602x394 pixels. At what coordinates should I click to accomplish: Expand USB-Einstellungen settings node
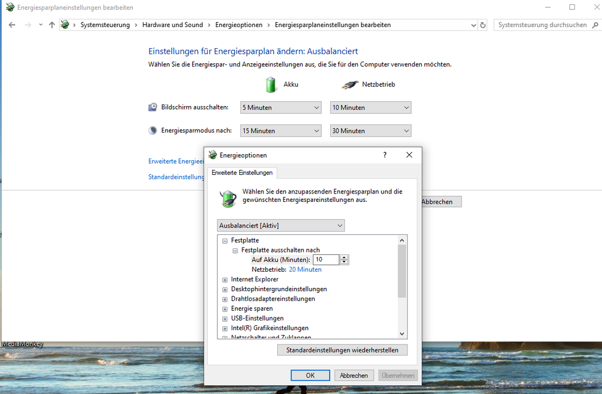pos(225,318)
